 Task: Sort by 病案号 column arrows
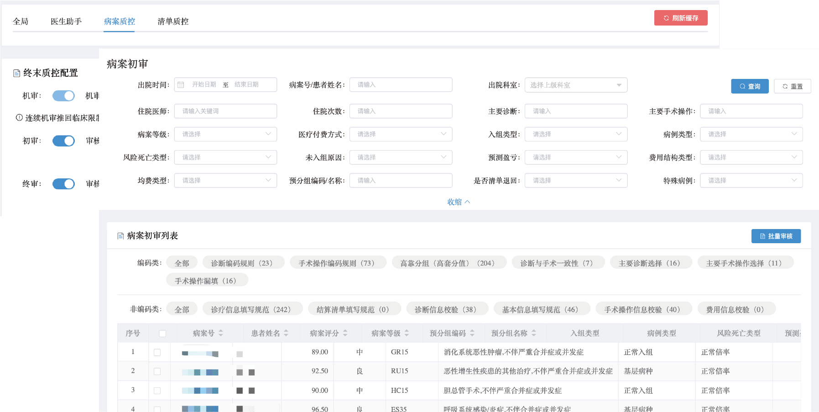pyautogui.click(x=221, y=333)
